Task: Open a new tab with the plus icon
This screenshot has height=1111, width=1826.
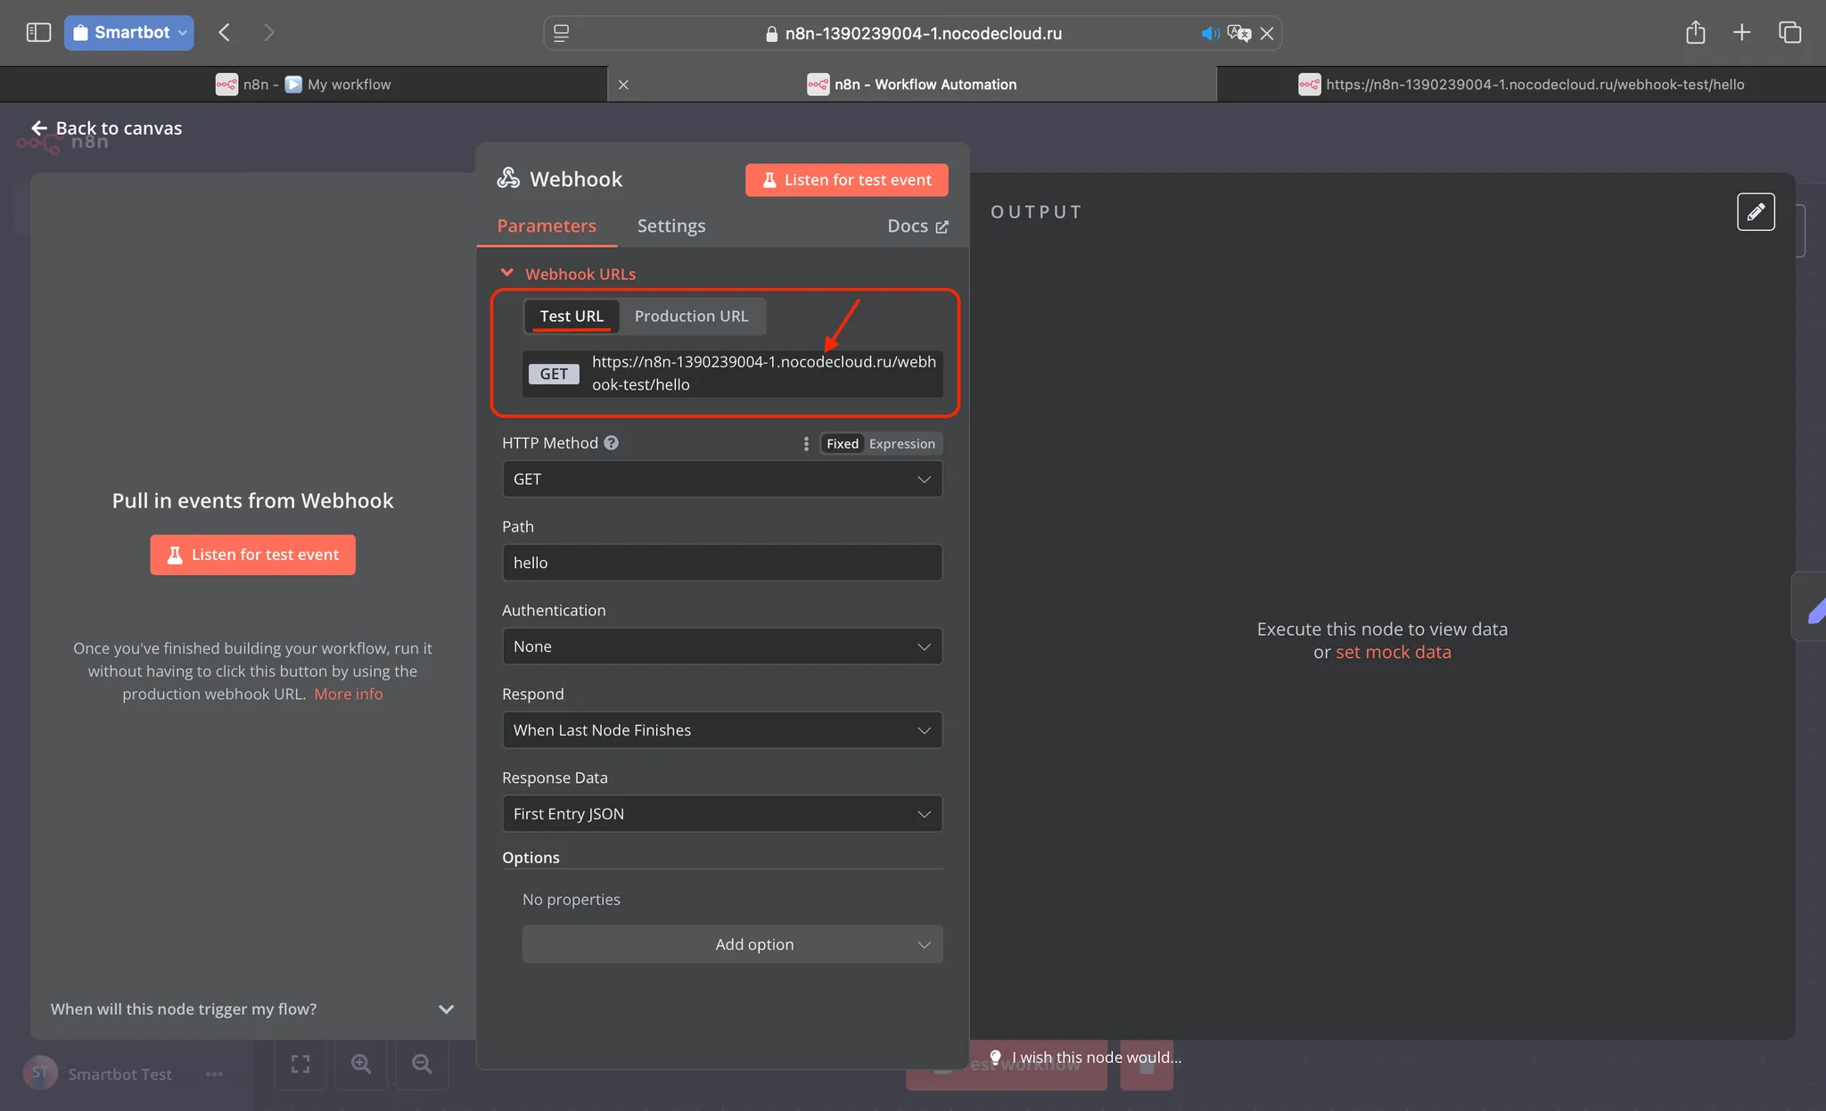Action: [x=1741, y=33]
